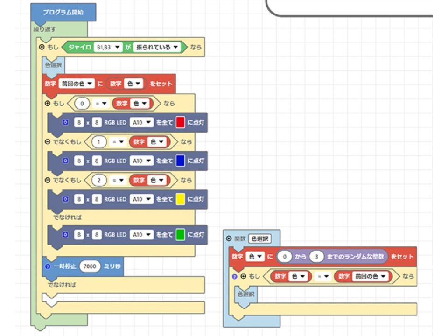
Task: Open the 色 variable dropdown in the 1 comparison
Action: [x=157, y=142]
